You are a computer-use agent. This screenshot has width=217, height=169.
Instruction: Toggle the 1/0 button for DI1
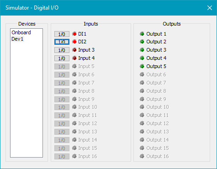pyautogui.click(x=62, y=34)
